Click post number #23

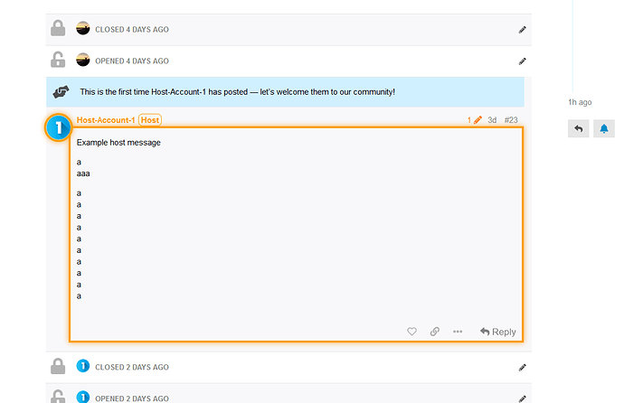click(511, 120)
